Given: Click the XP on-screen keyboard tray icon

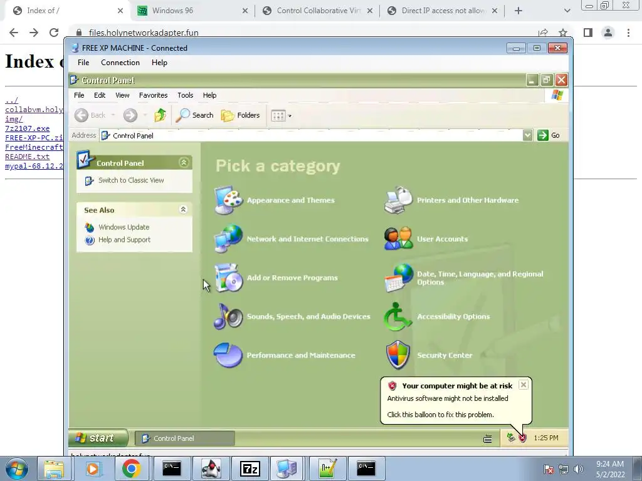Looking at the screenshot, I should [487, 438].
